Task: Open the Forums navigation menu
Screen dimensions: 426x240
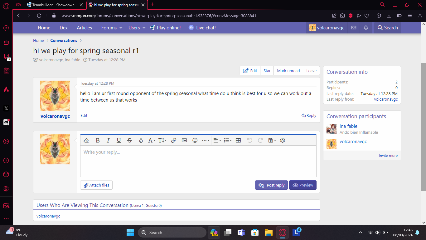Action: tap(109, 28)
